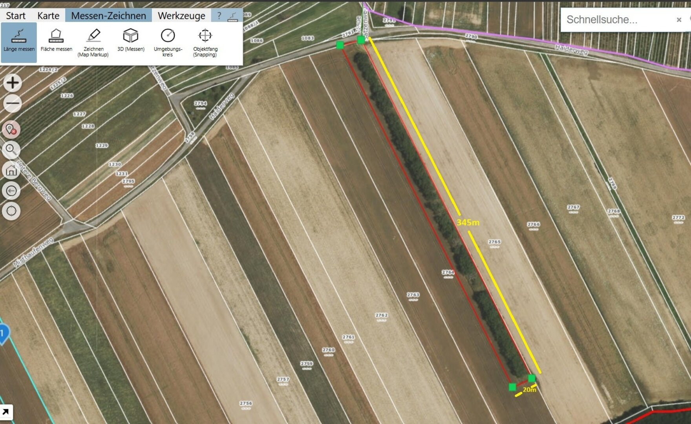Click parcel label 2761
The image size is (691, 424).
point(348,338)
